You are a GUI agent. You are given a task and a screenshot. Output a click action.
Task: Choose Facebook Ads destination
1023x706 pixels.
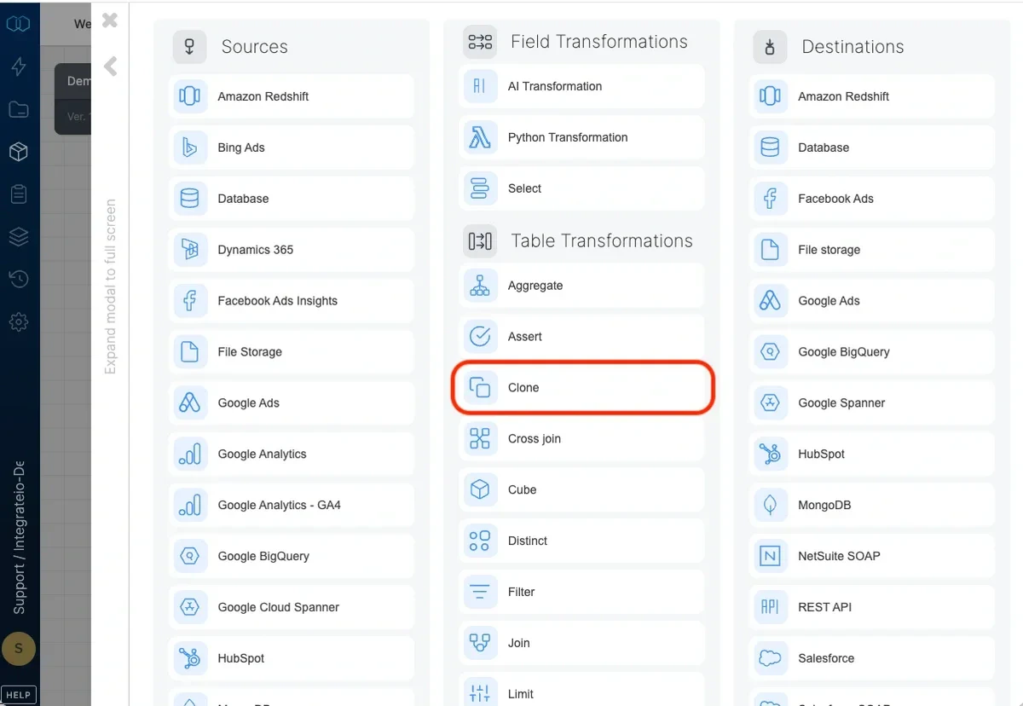tap(872, 199)
